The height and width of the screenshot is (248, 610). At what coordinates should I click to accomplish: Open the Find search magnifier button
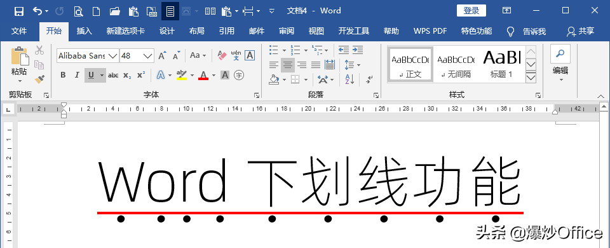(560, 53)
